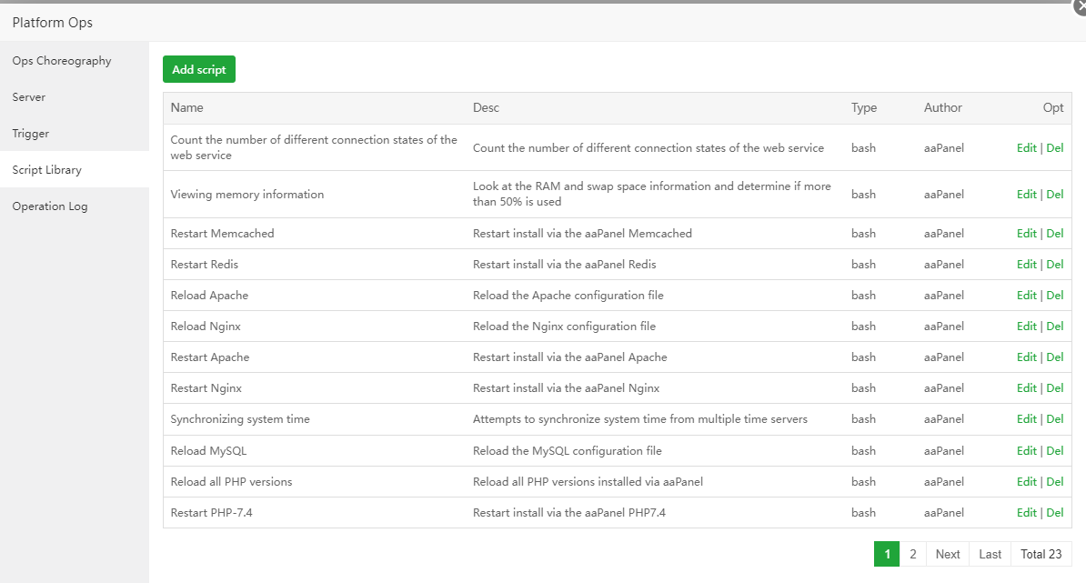1086x583 pixels.
Task: Delete the Reload MySQL script
Action: [x=1055, y=451]
